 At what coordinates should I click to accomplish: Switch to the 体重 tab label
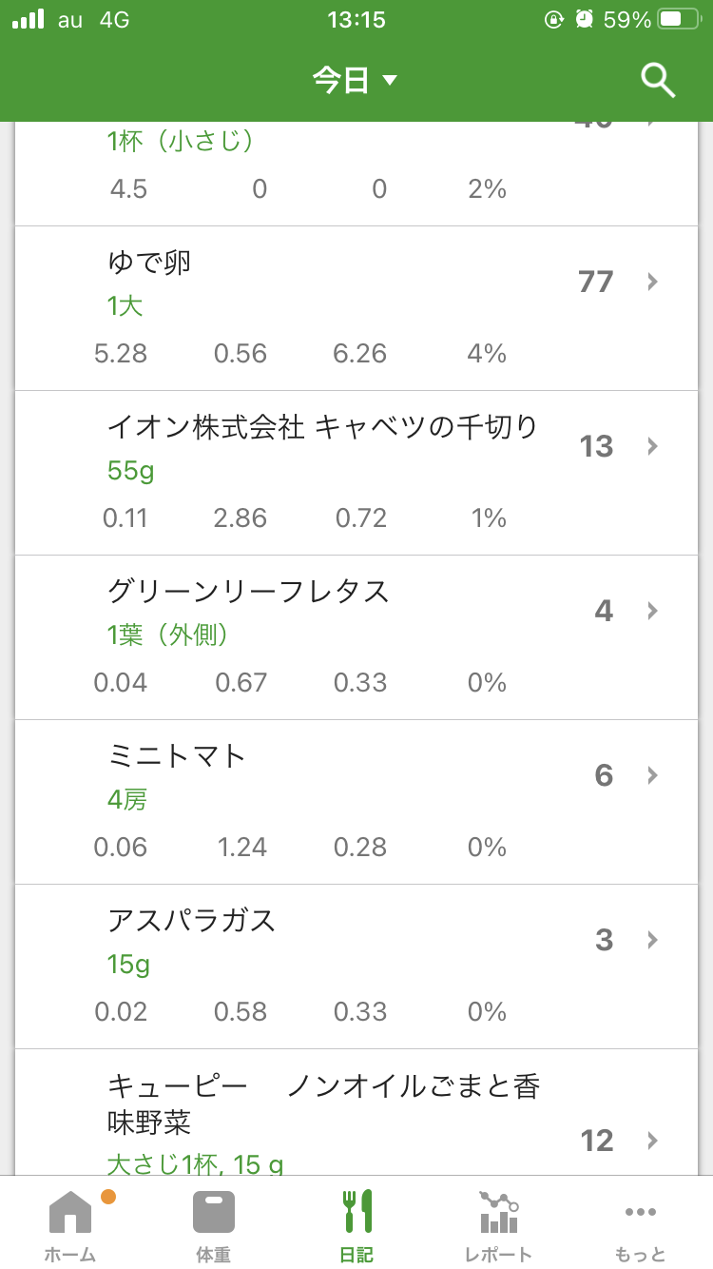213,1255
